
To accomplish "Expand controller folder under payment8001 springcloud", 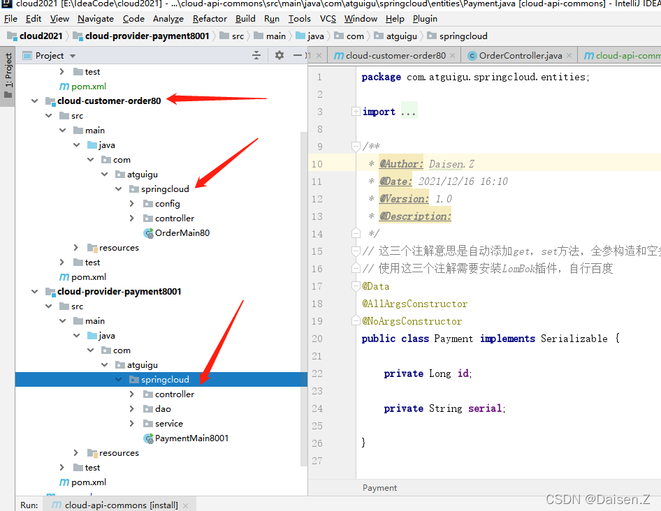I will tap(132, 394).
